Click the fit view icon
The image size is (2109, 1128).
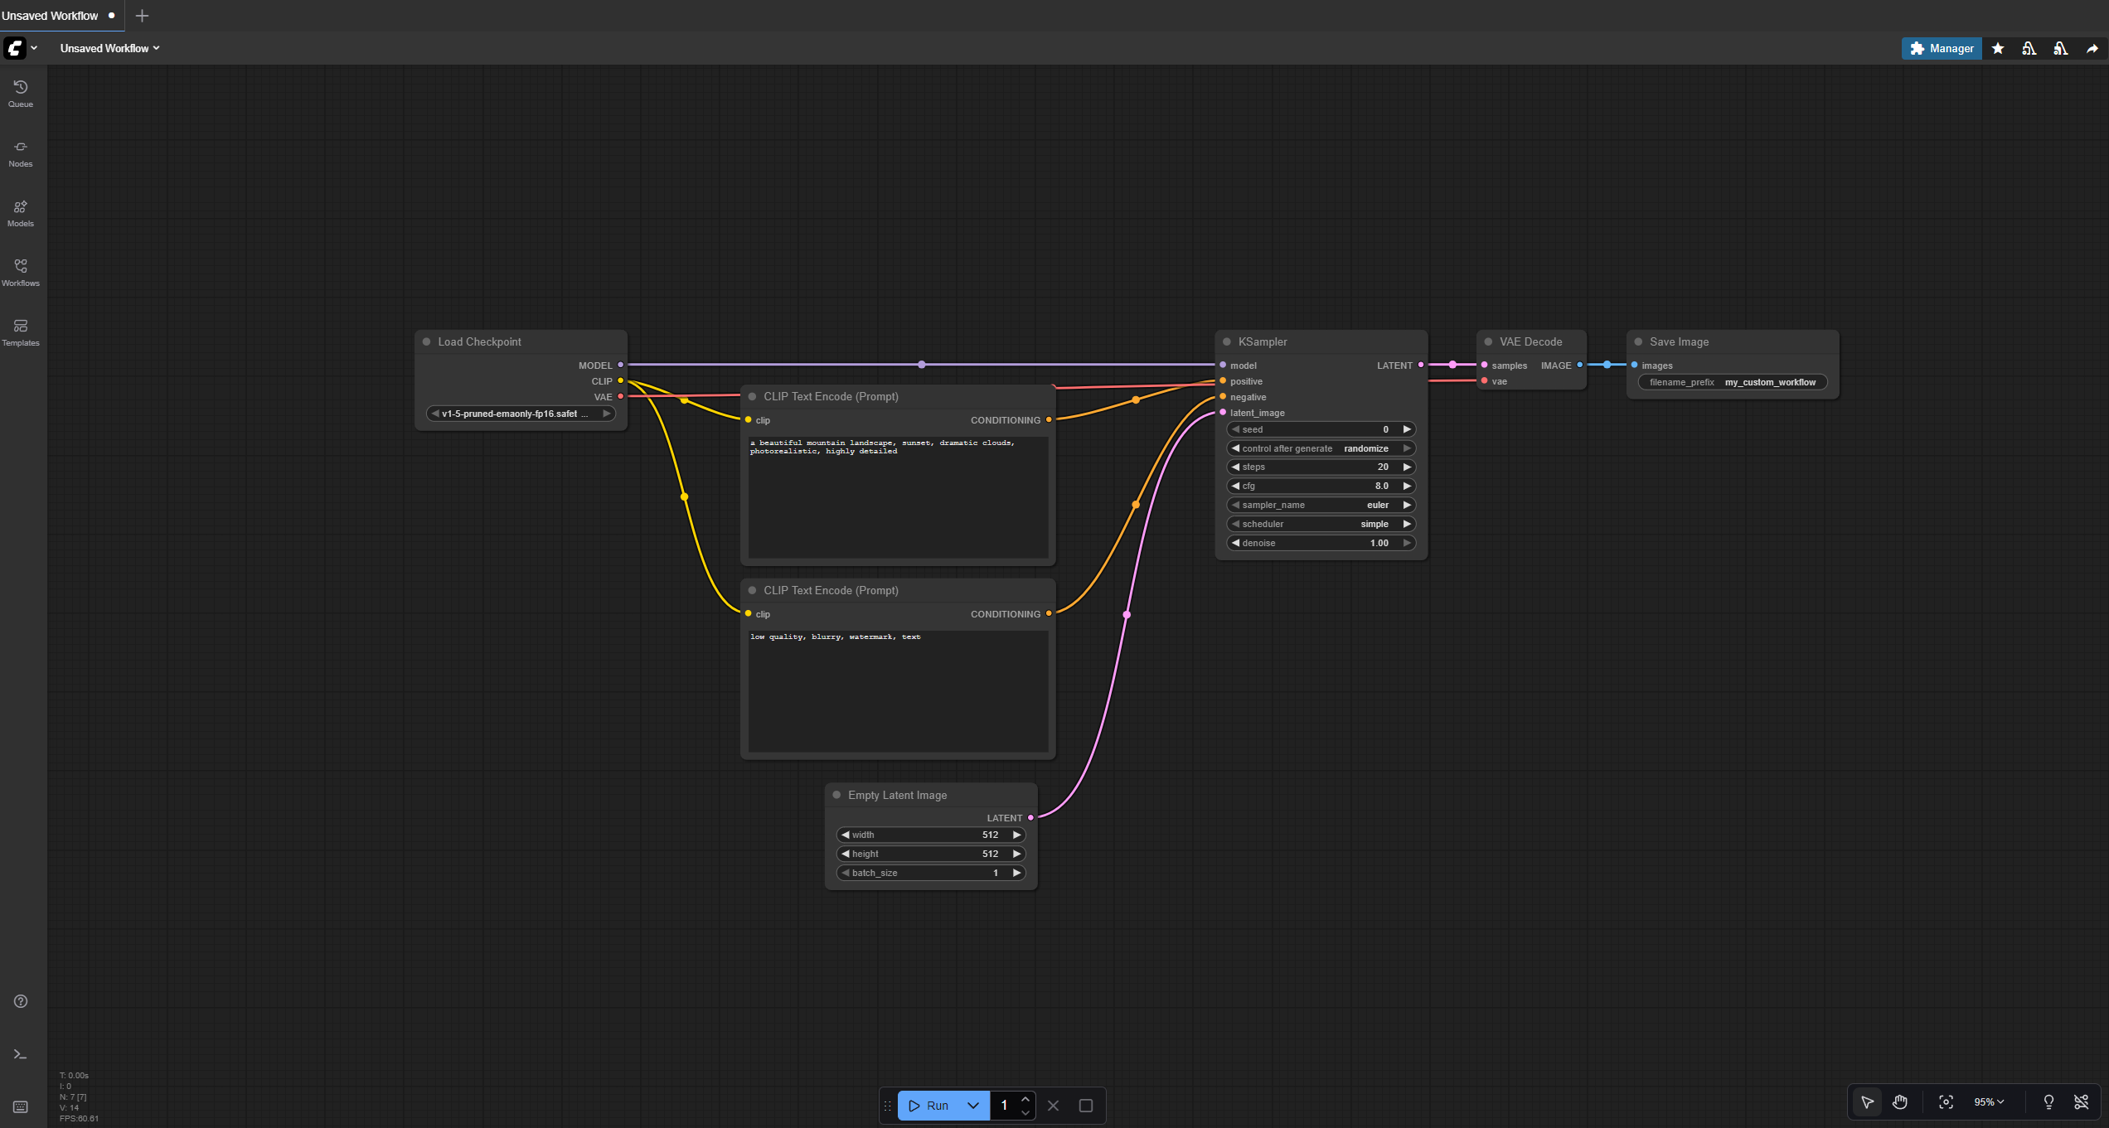pos(1946,1102)
